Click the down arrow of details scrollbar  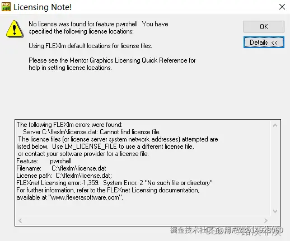coord(275,211)
